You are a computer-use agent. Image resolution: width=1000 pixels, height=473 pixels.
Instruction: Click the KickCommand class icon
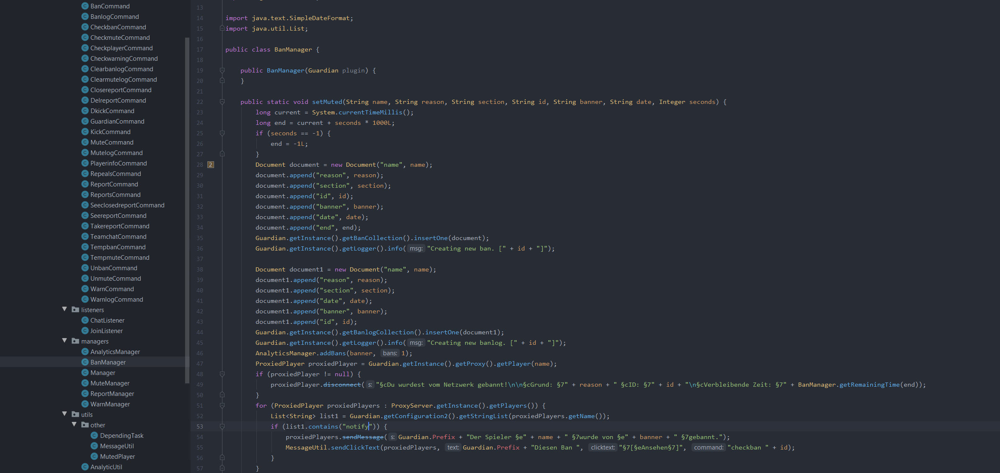click(x=85, y=132)
